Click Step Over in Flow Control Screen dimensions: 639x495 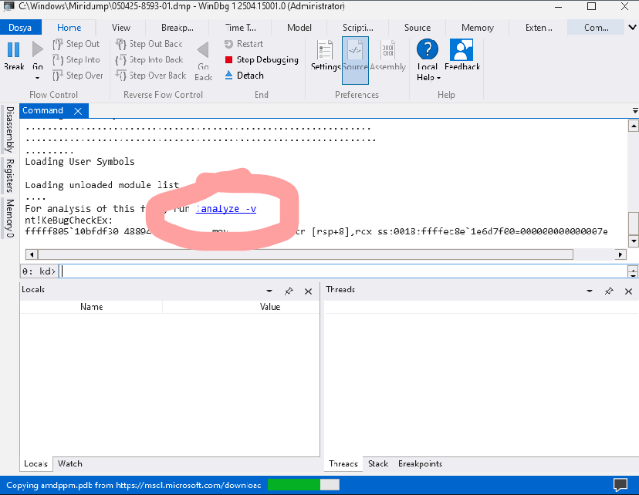point(77,76)
